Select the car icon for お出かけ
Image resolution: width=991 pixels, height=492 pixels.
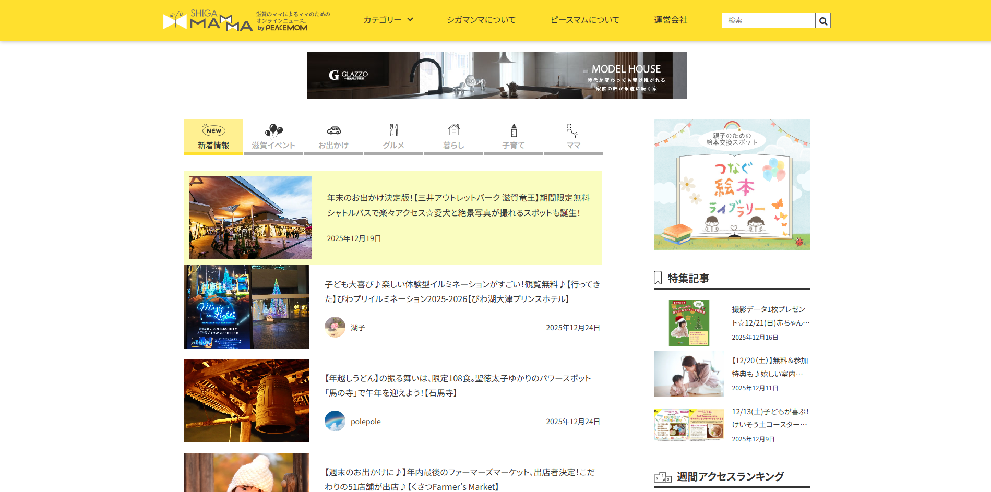pyautogui.click(x=333, y=130)
